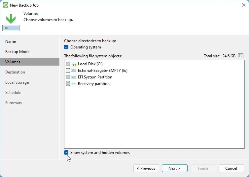
Task: Select the External-Seagate-EMPTY (E:) label
Action: coord(103,70)
